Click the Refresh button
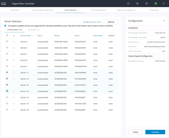The height and width of the screenshot is (138, 169). coord(111,22)
